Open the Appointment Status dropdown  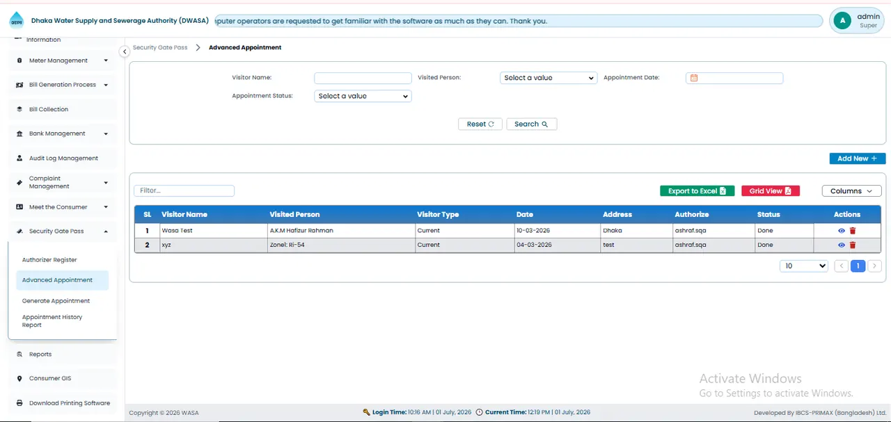pyautogui.click(x=363, y=96)
